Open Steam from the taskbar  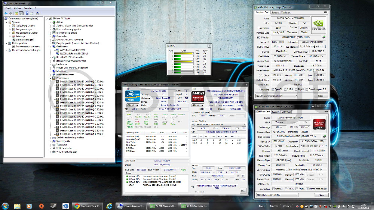(x=53, y=206)
